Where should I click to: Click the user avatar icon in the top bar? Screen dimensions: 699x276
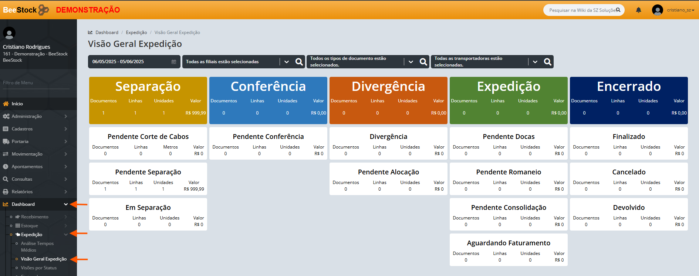click(657, 10)
